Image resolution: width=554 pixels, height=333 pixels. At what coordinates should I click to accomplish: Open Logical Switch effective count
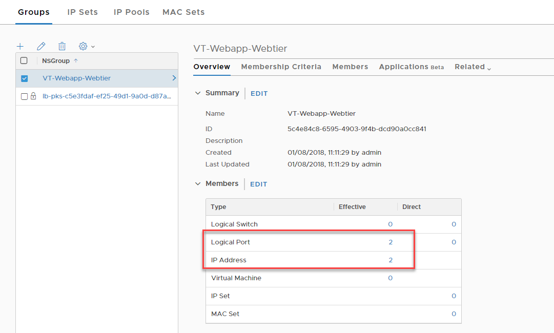(x=390, y=224)
